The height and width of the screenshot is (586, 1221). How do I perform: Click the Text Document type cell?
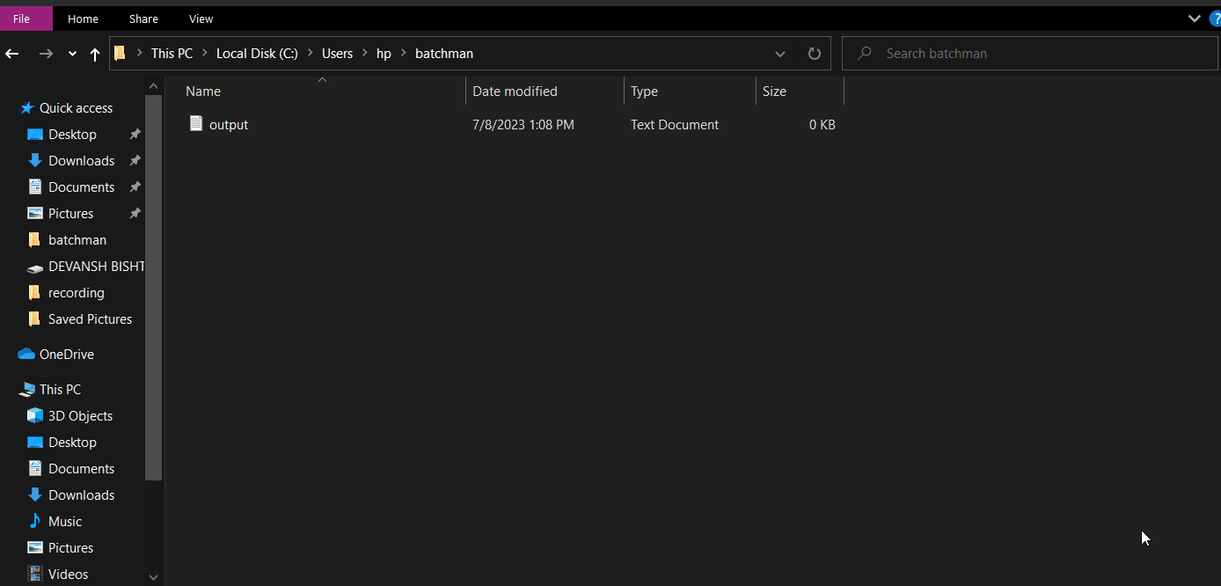(675, 125)
